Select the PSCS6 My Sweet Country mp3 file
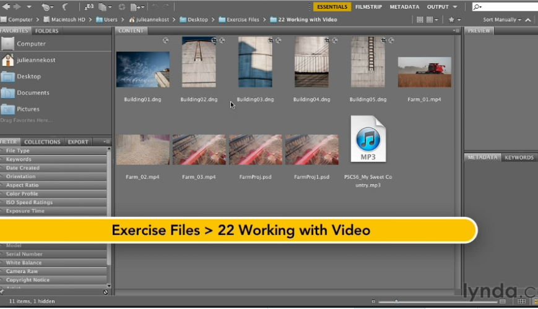 pyautogui.click(x=368, y=139)
